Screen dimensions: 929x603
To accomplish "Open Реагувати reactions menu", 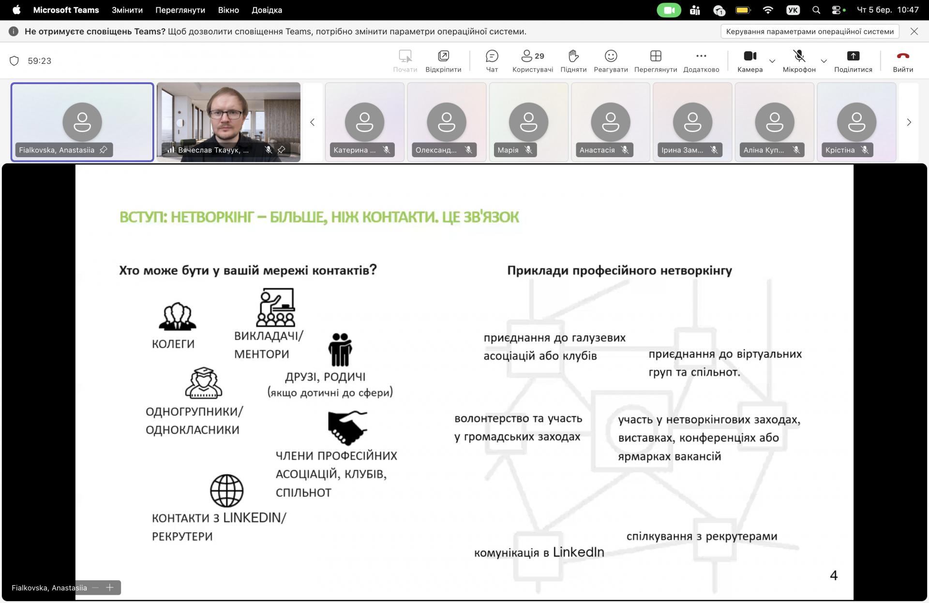I will coord(611,60).
